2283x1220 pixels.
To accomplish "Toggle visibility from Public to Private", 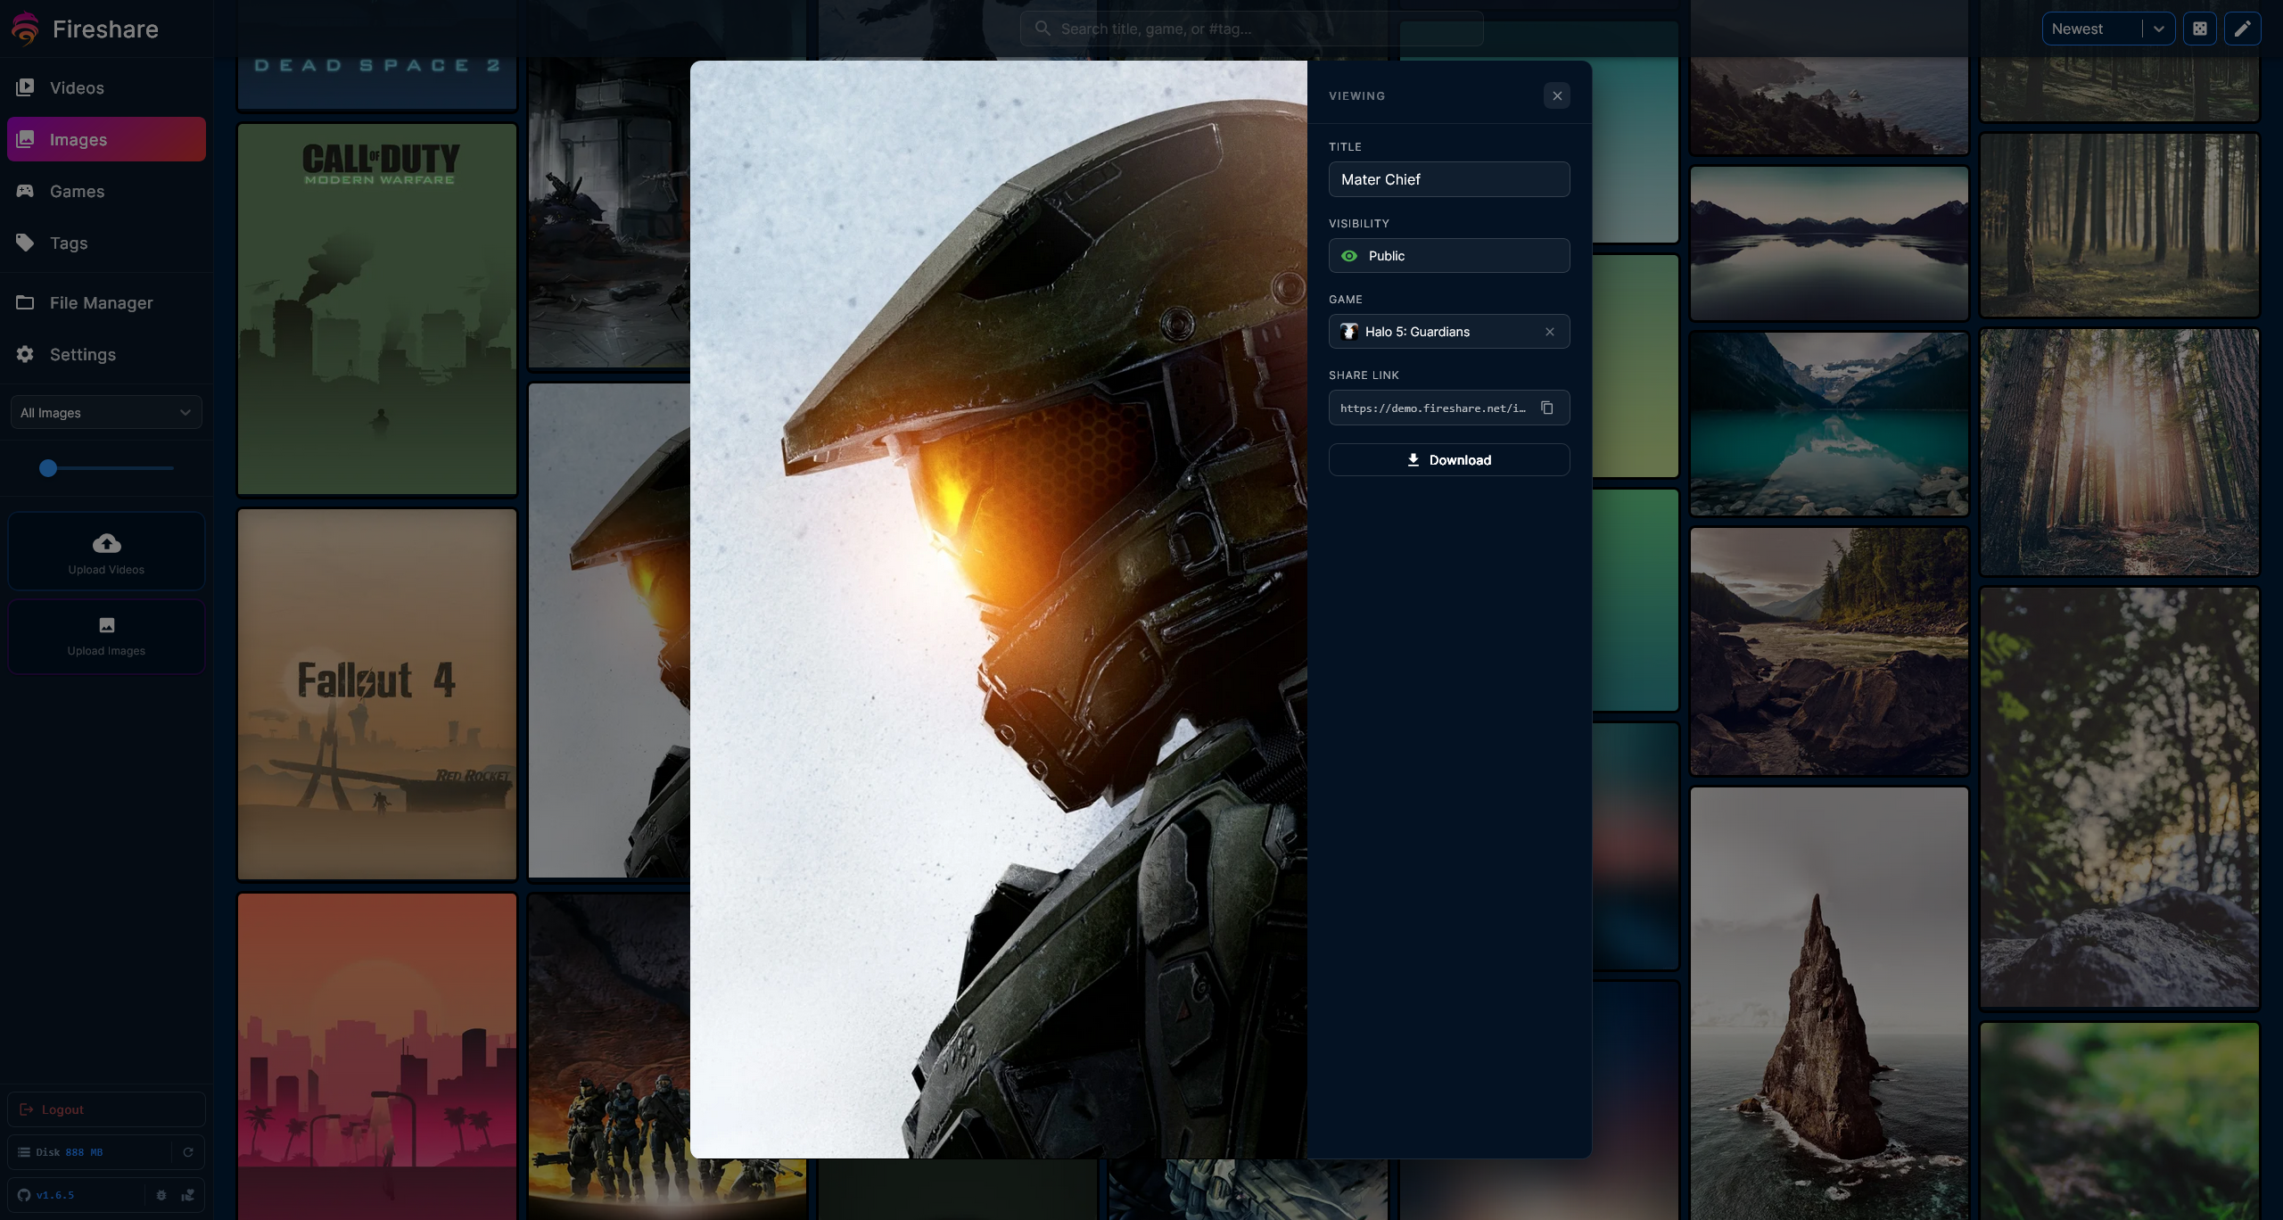I will (x=1449, y=255).
